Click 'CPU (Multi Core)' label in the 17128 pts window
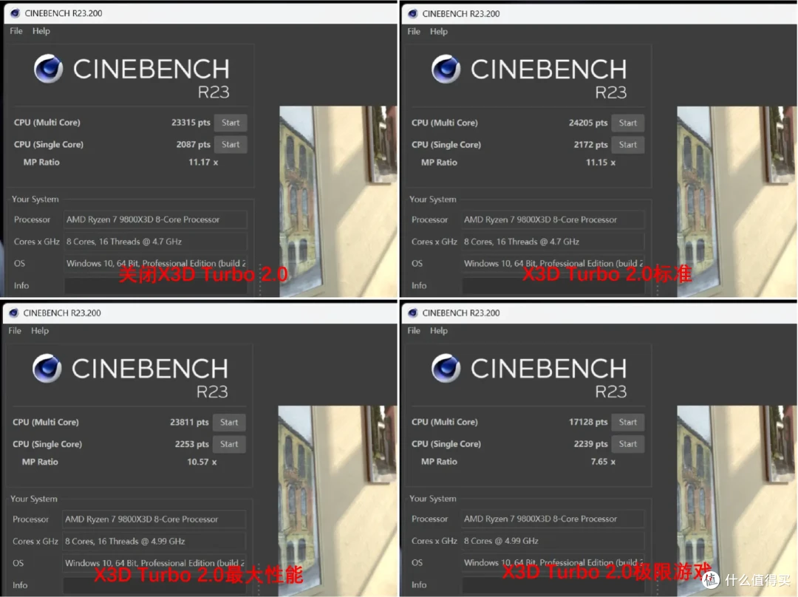Screen dimensions: 798x597 pos(444,422)
